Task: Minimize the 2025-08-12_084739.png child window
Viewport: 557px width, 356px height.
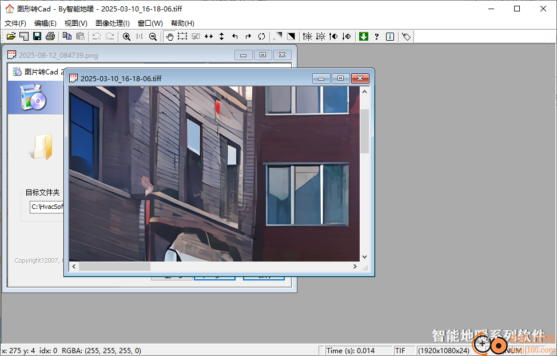Action: [x=244, y=55]
